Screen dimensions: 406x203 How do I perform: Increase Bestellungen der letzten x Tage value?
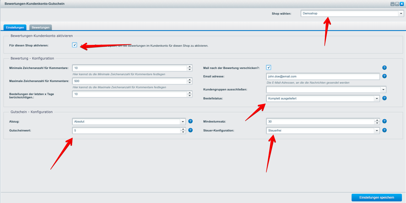click(190, 92)
